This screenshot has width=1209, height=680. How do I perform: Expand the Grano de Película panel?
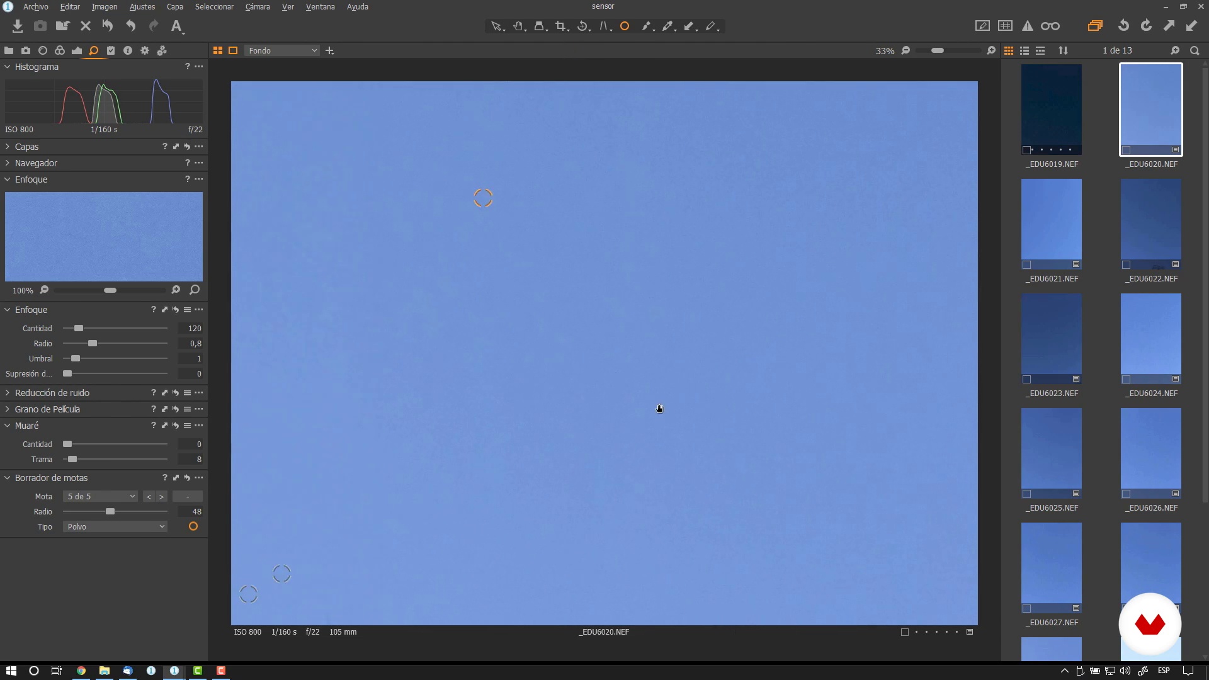click(8, 409)
